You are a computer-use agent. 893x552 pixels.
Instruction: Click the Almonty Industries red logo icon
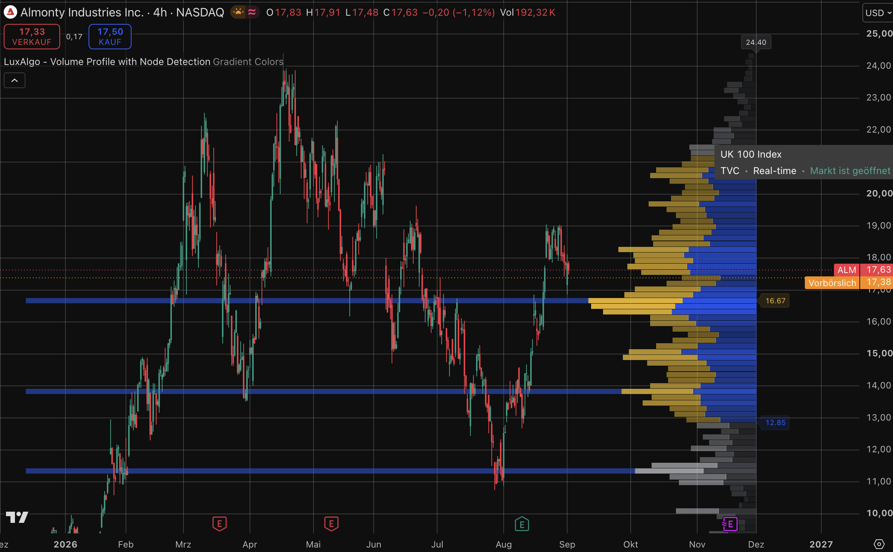click(10, 12)
